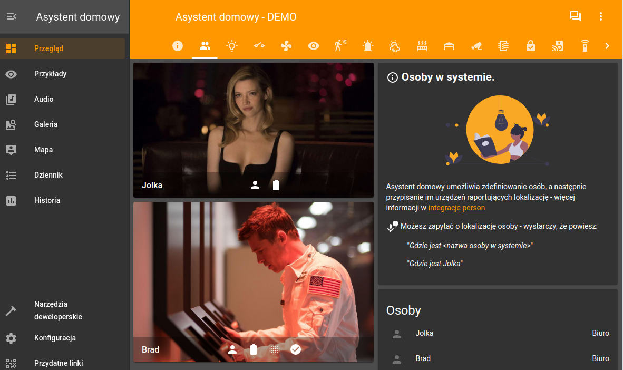Open the switches tab
Viewport: 623px width, 370px height.
pyautogui.click(x=259, y=46)
